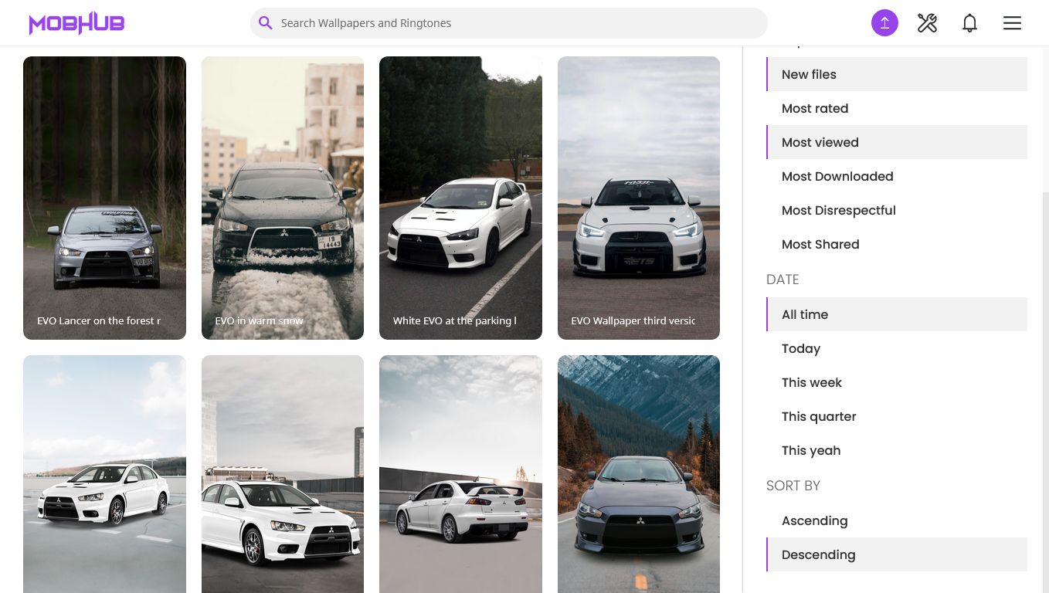This screenshot has height=593, width=1049.
Task: Open the tools wrench icon
Action: point(927,23)
